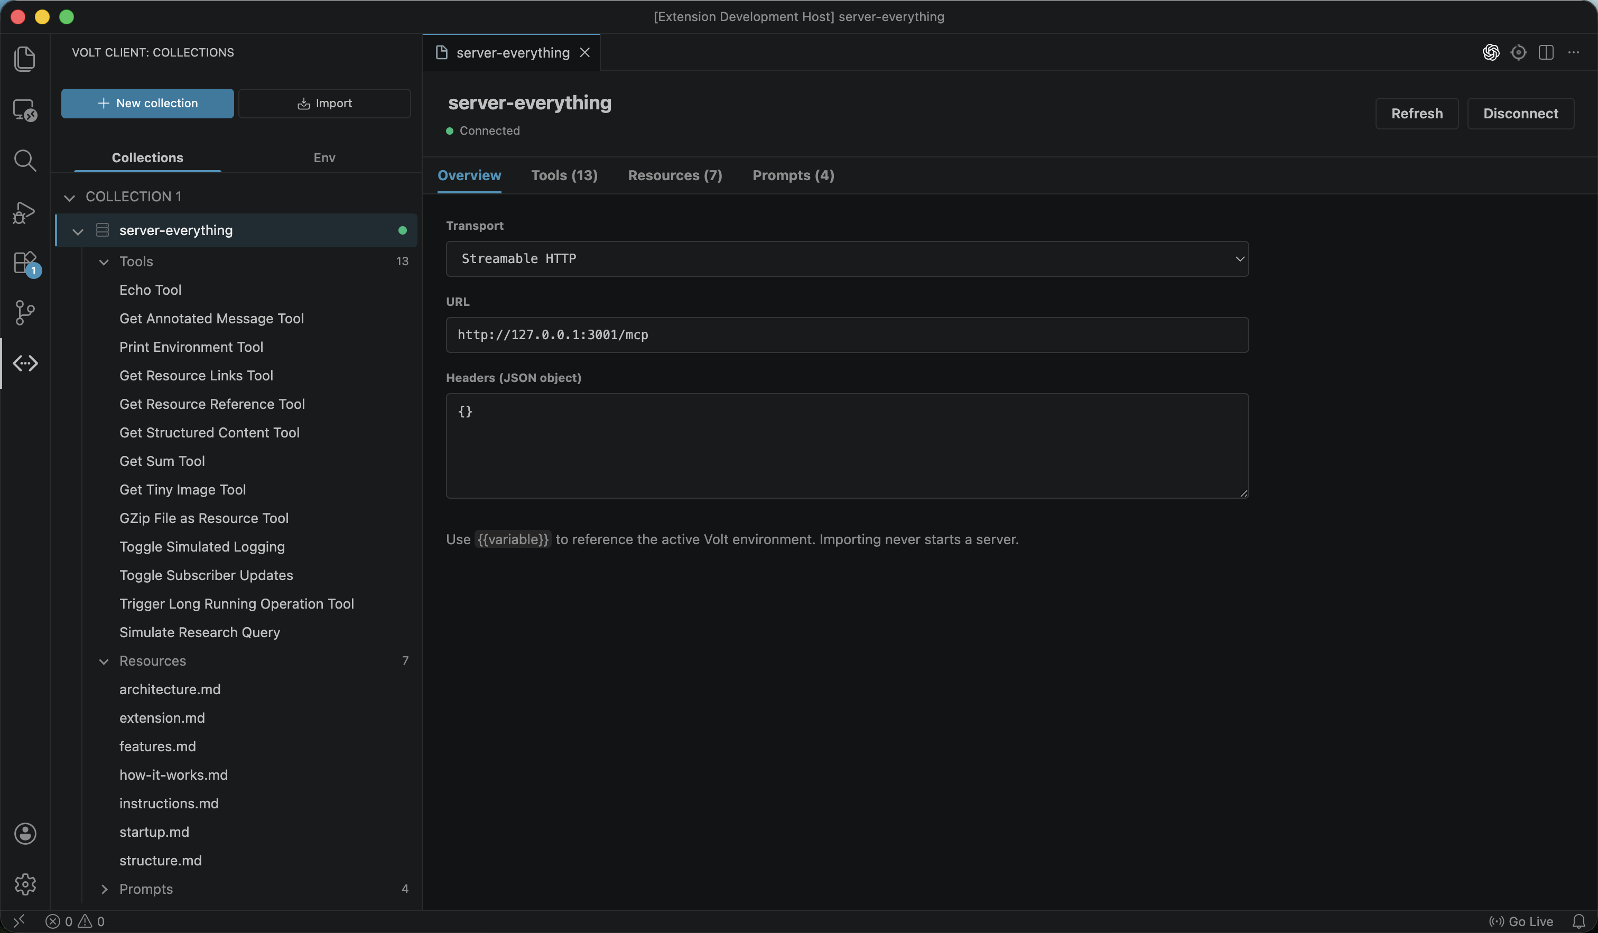Select Simulate Research Query
This screenshot has height=933, width=1598.
coord(199,632)
